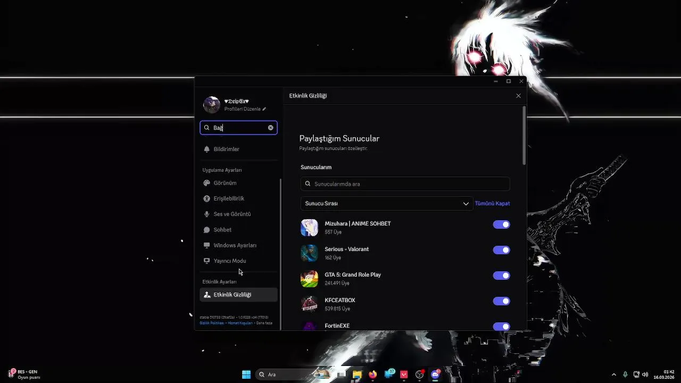Click the KFCEATBOX server icon
The width and height of the screenshot is (681, 383).
tap(309, 304)
